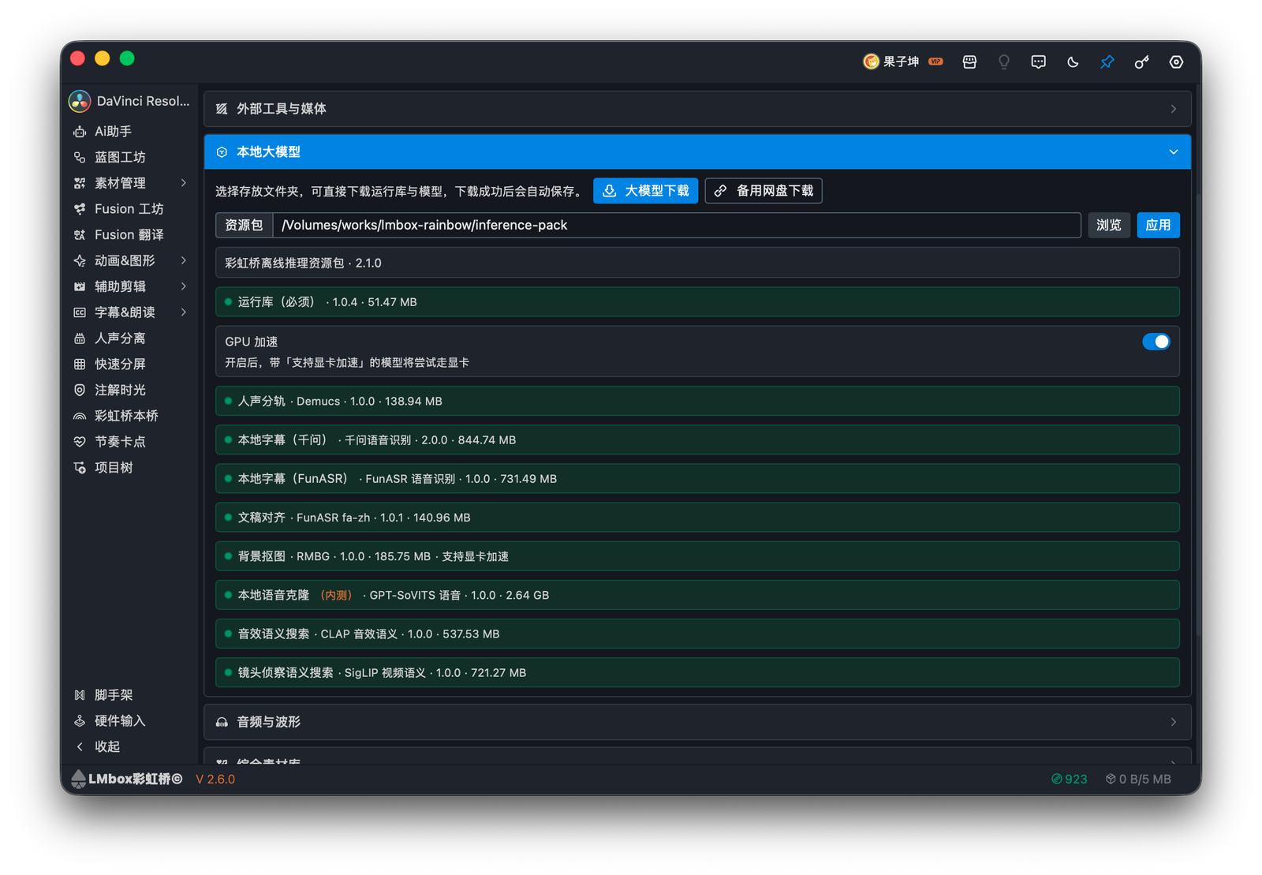Screen dimensions: 1262x875
Task: Open Ai助手 via its robot icon
Action: click(80, 132)
